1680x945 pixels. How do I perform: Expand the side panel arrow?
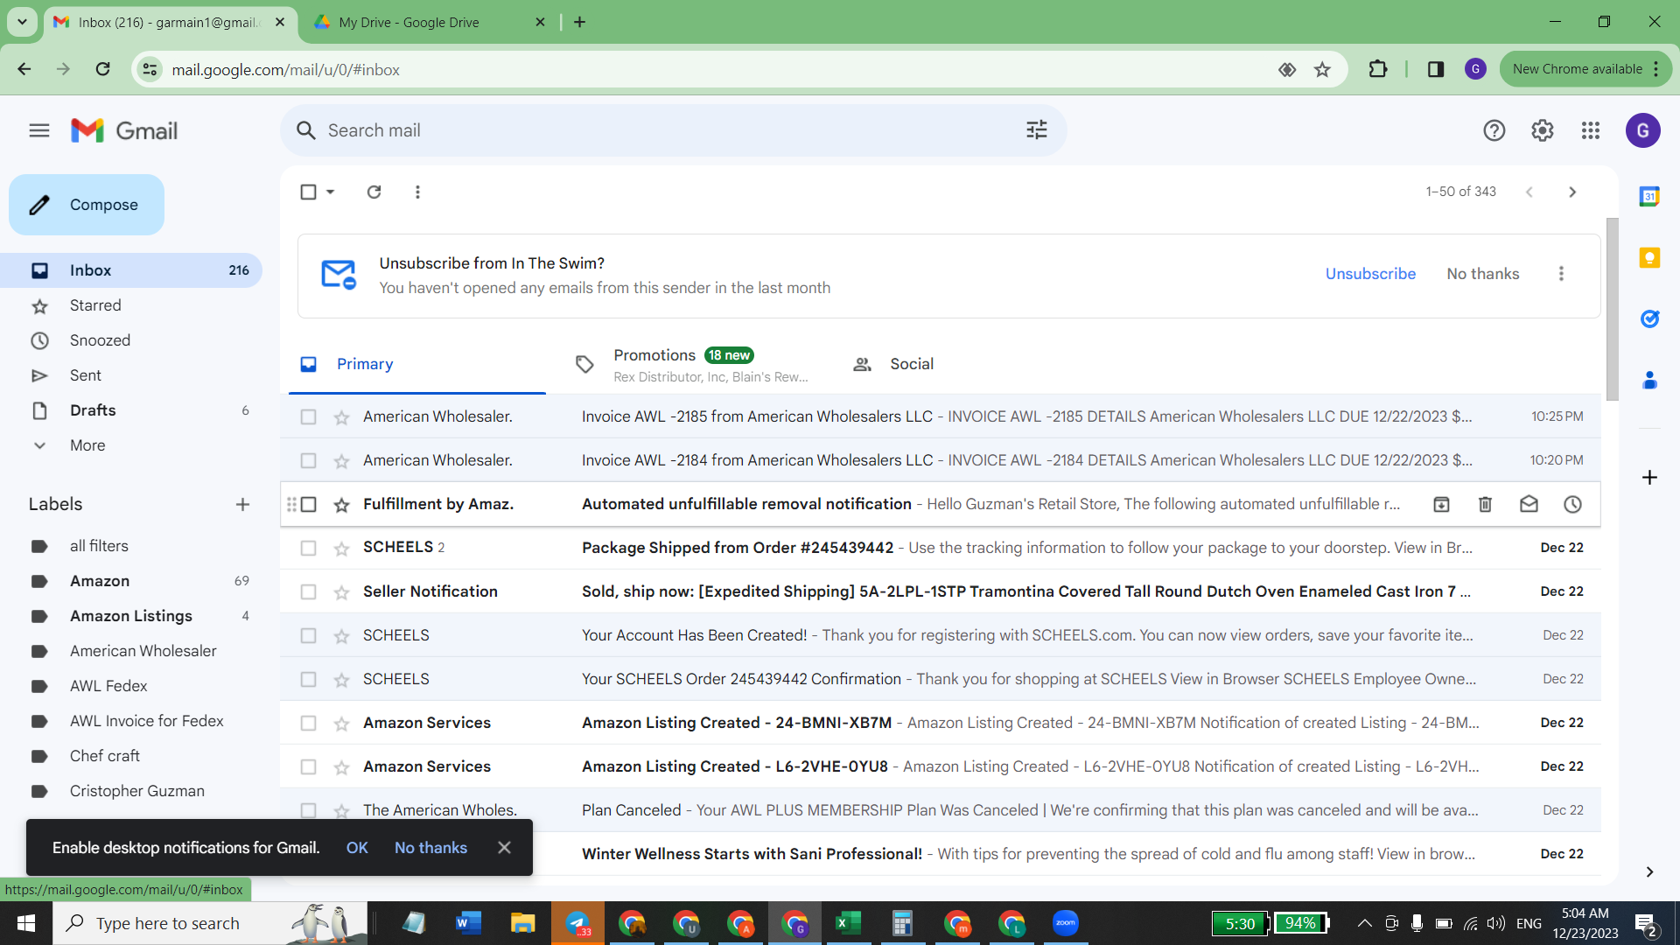(x=1649, y=871)
